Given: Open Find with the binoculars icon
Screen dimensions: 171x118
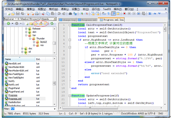Looking at the screenshot, I should 70,14.
